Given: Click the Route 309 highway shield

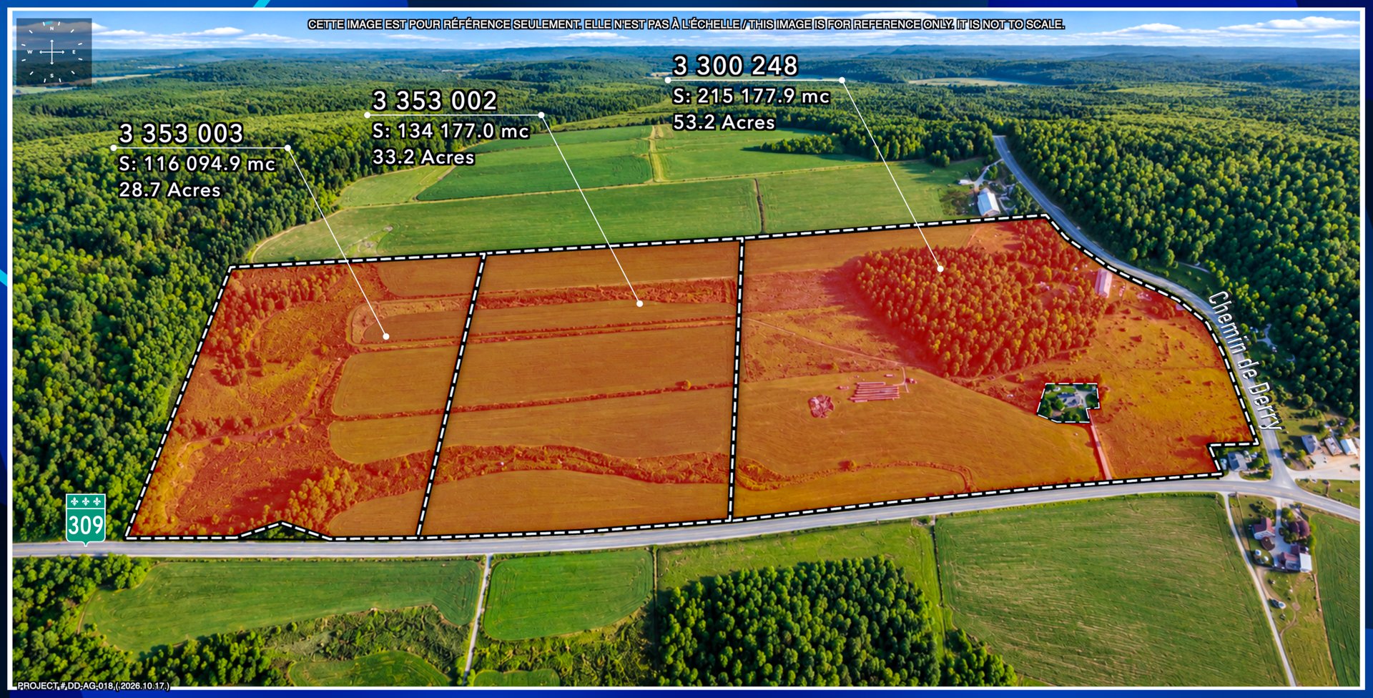Looking at the screenshot, I should (x=86, y=520).
